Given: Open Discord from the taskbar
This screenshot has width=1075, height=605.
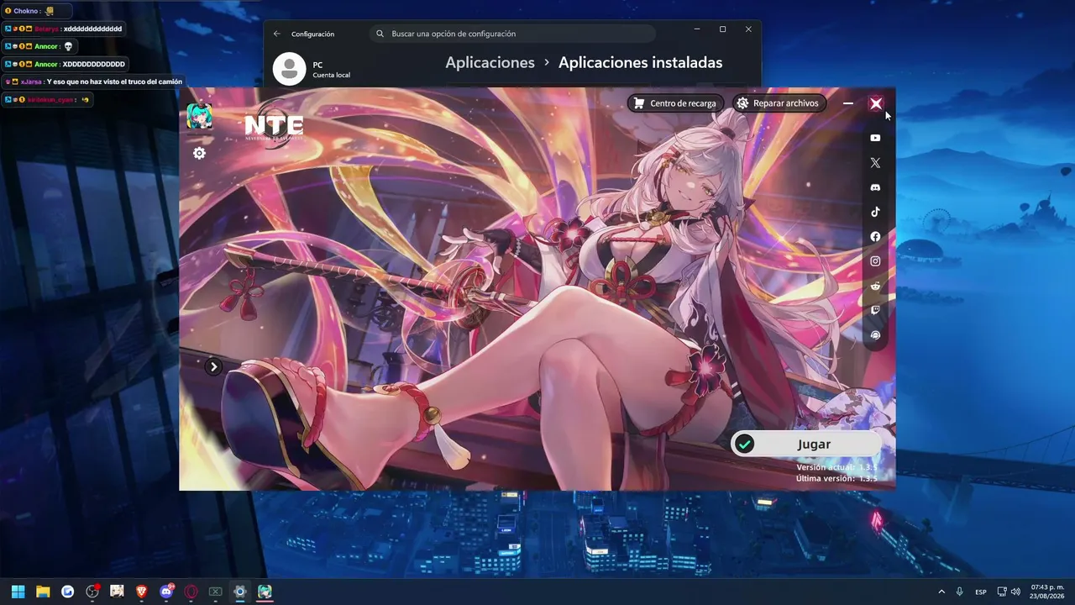Looking at the screenshot, I should pos(166,592).
